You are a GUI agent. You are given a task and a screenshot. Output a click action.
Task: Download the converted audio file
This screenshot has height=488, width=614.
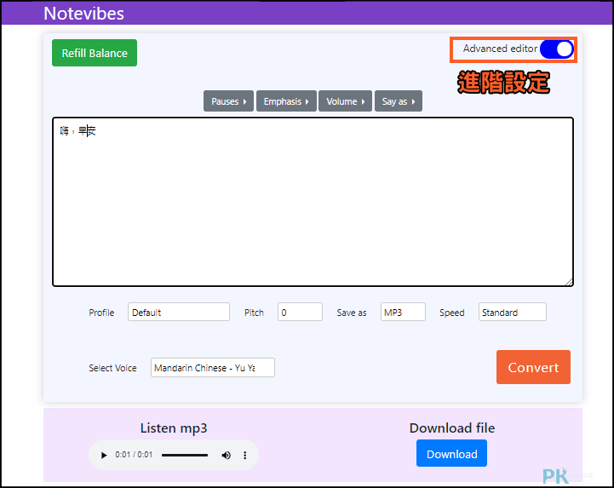click(451, 454)
